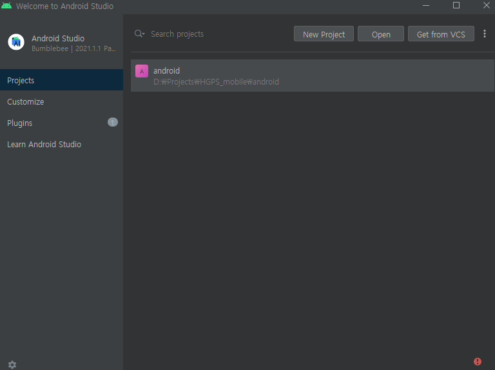This screenshot has width=495, height=370.
Task: Open the vertical three-dots more actions menu
Action: coord(485,34)
